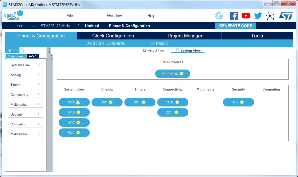298x177 pixels.
Task: Click the ST community network icon
Action: [270, 16]
